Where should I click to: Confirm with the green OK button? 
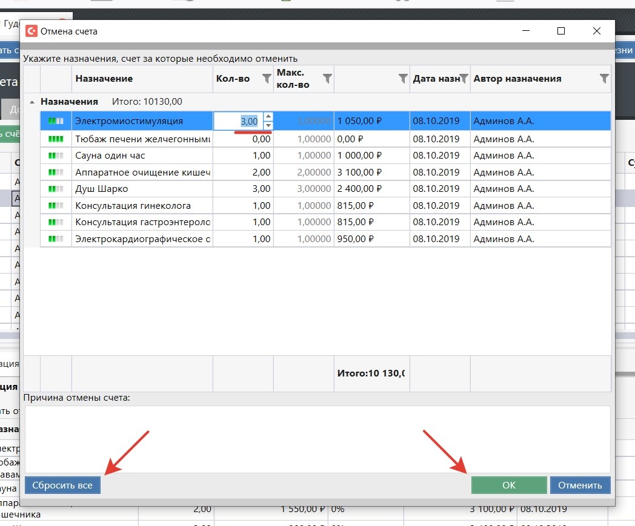tap(508, 485)
